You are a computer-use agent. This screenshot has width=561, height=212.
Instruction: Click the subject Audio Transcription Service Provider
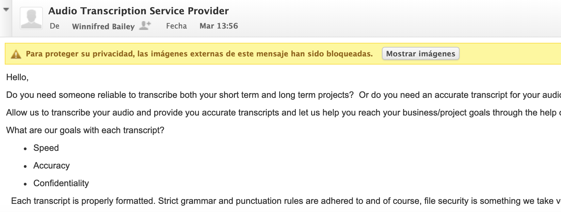pyautogui.click(x=139, y=11)
